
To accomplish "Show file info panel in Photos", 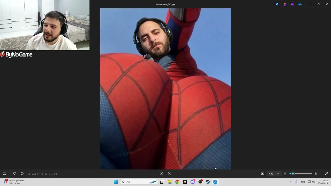I will [x=22, y=174].
